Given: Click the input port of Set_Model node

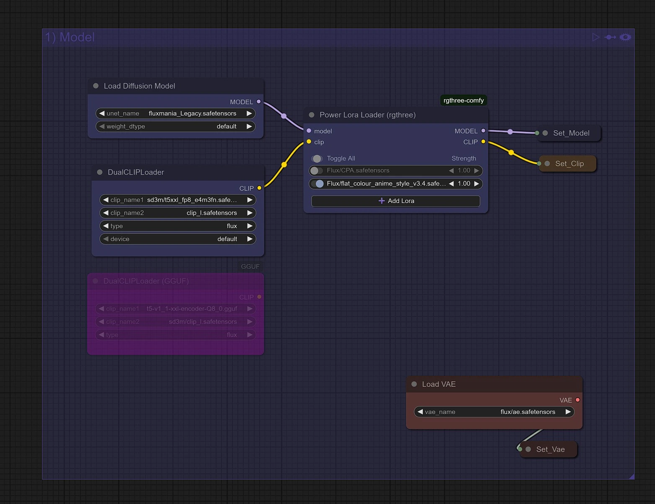Looking at the screenshot, I should click(x=537, y=133).
